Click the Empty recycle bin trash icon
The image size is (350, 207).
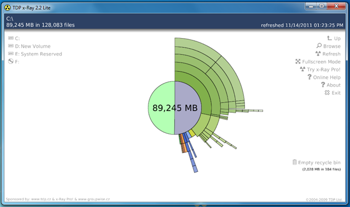pos(294,162)
